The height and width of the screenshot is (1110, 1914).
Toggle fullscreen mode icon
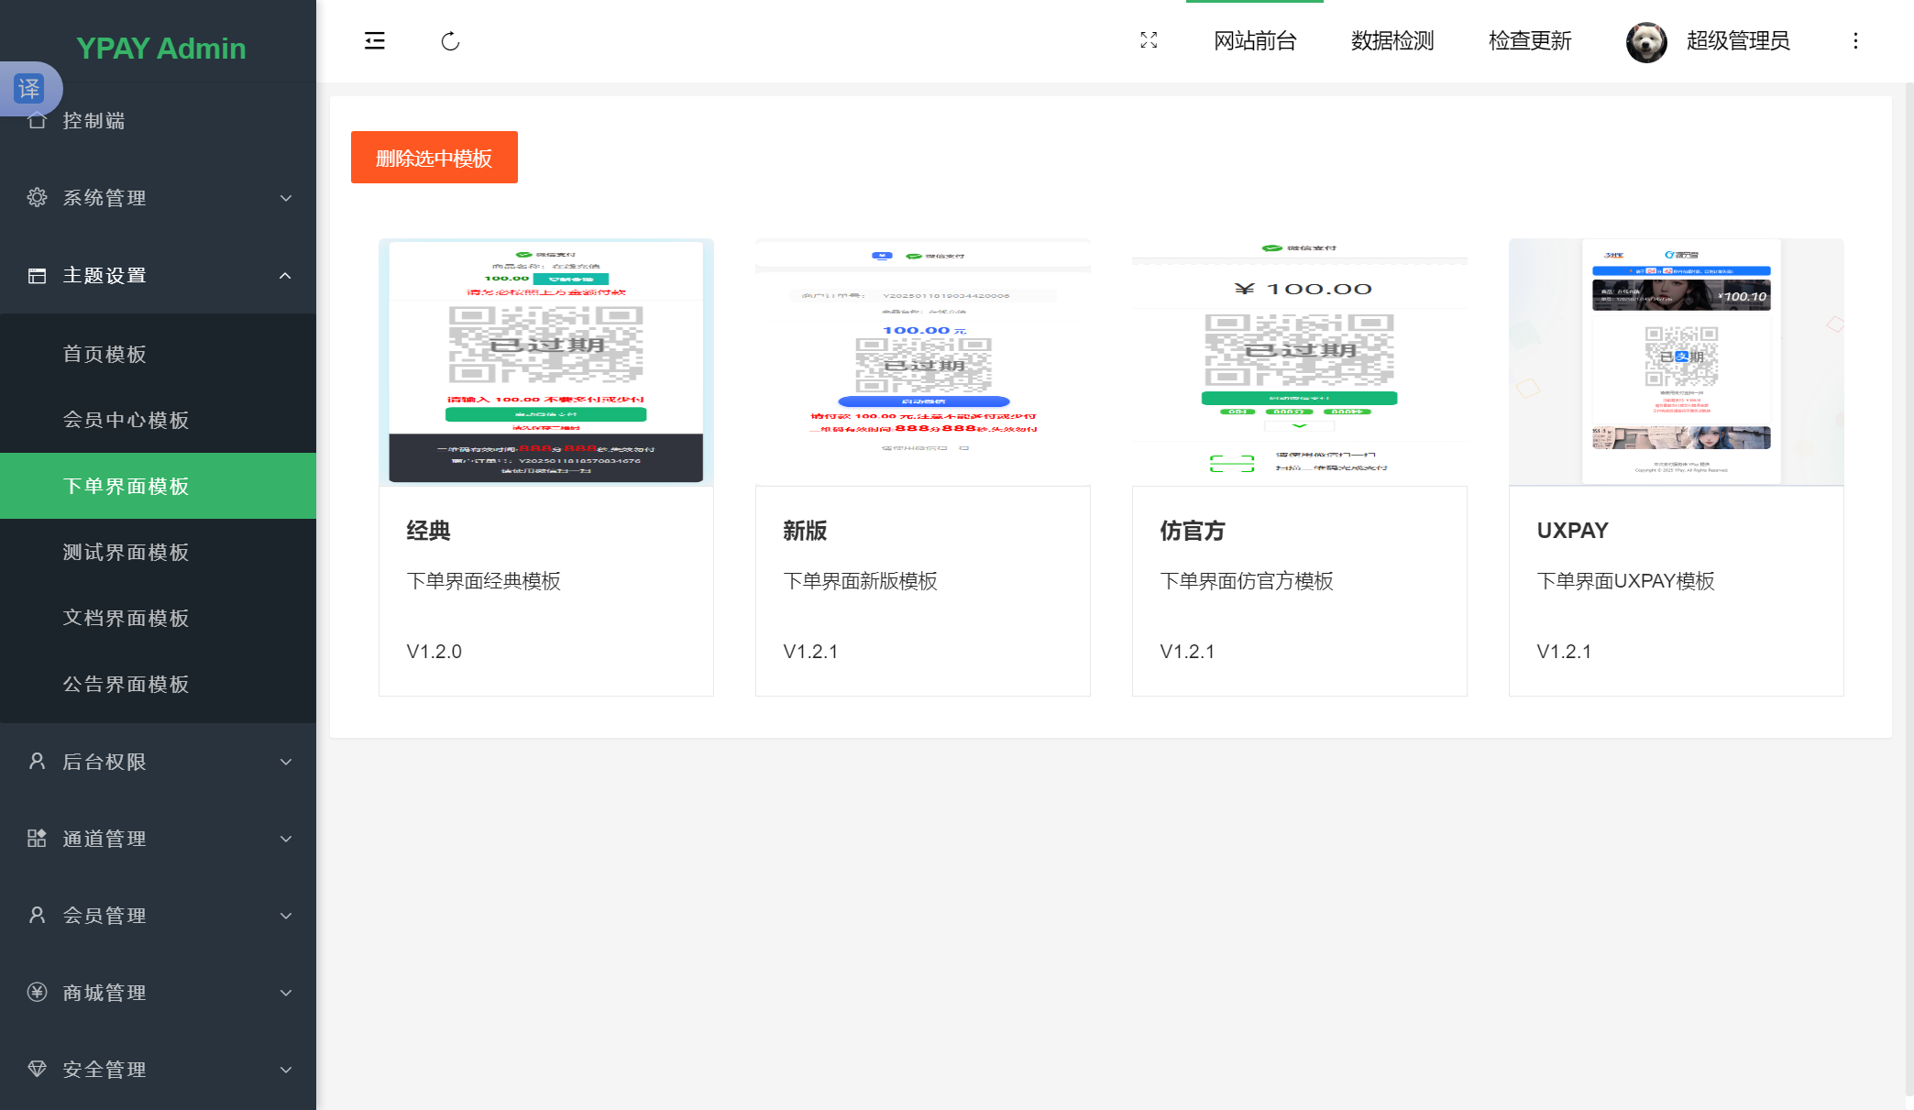[1149, 40]
